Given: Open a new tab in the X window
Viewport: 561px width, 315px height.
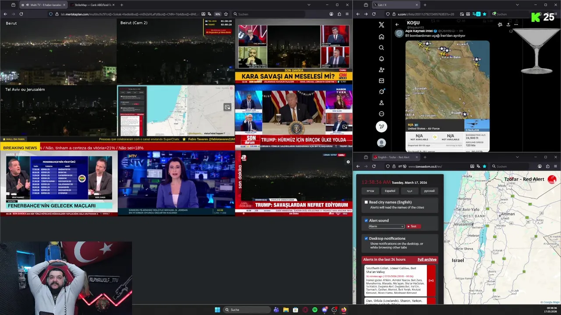Looking at the screenshot, I should coord(424,5).
